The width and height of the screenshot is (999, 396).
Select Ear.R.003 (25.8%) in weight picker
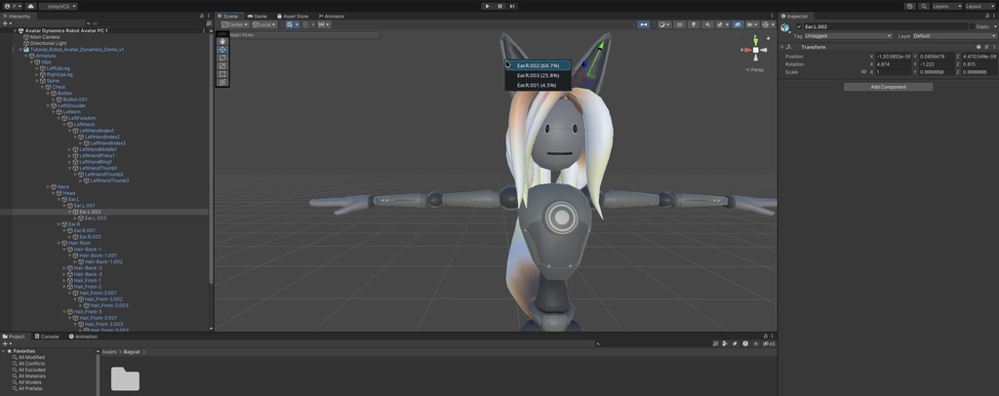click(x=539, y=75)
